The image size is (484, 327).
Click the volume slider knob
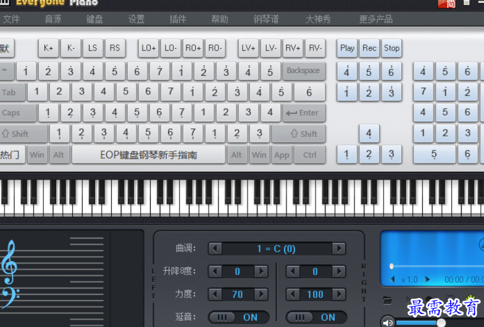tap(441, 323)
